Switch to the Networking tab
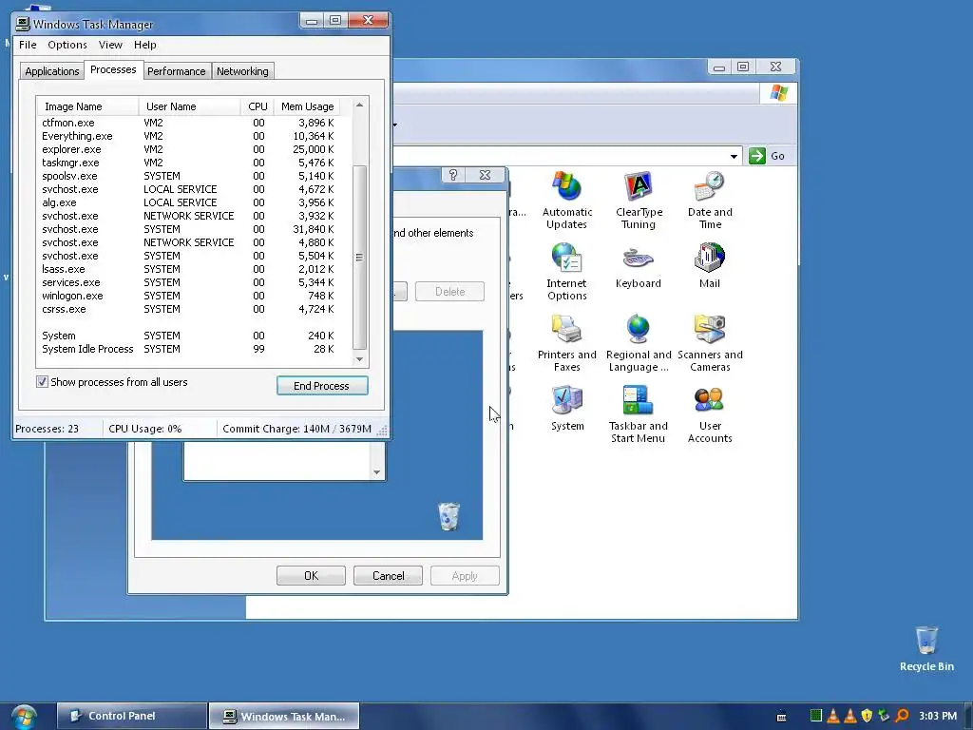Viewport: 973px width, 730px height. click(242, 71)
